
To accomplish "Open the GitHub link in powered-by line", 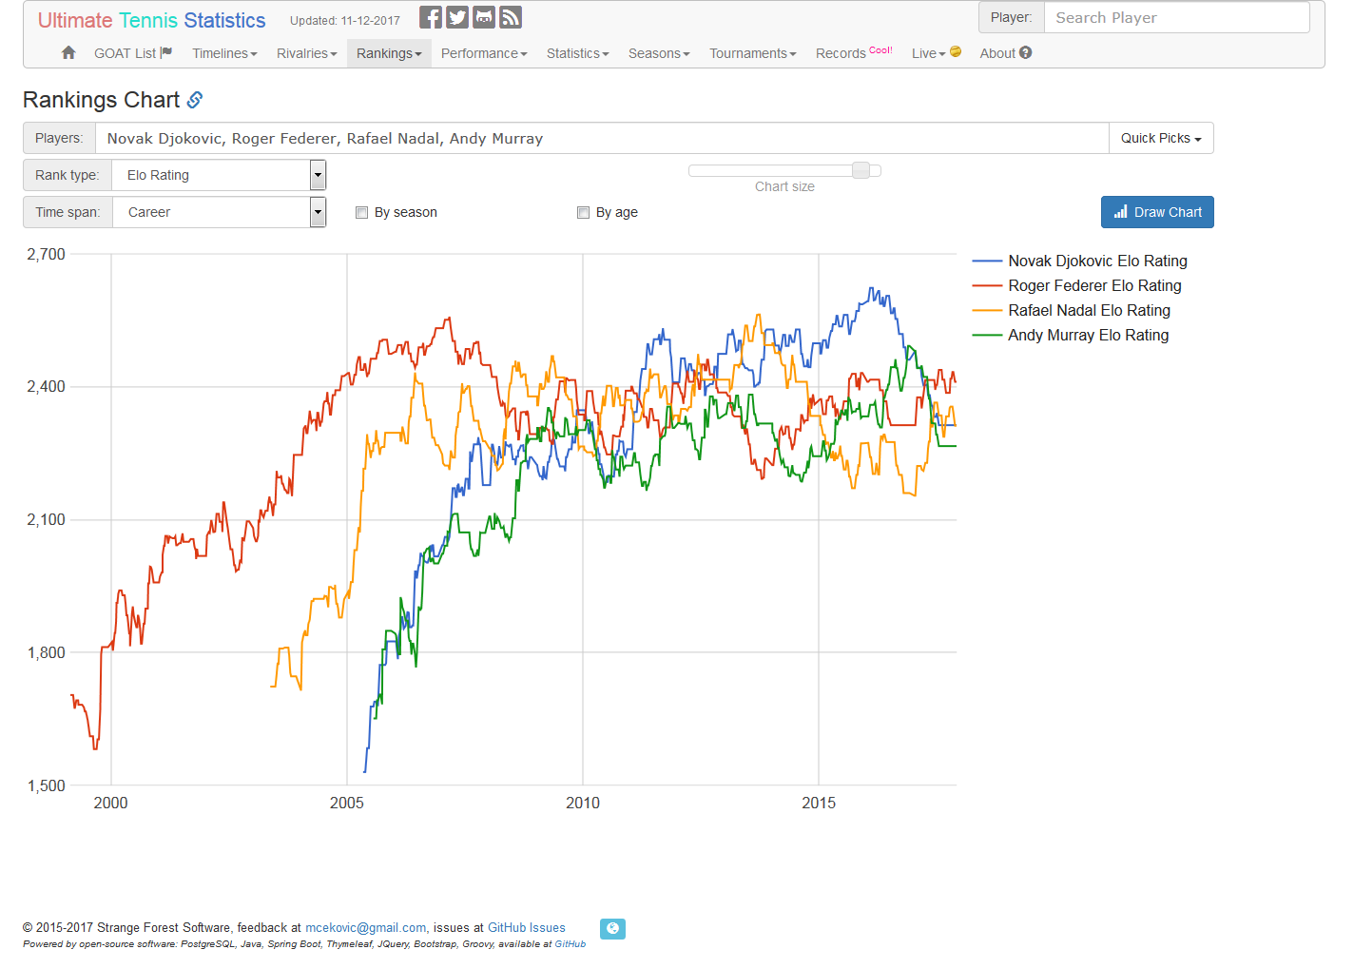I will click(x=571, y=944).
